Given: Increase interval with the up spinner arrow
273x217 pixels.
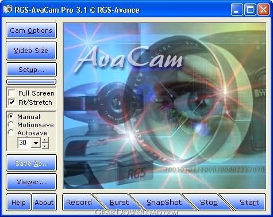Looking at the screenshot, I should (x=45, y=140).
